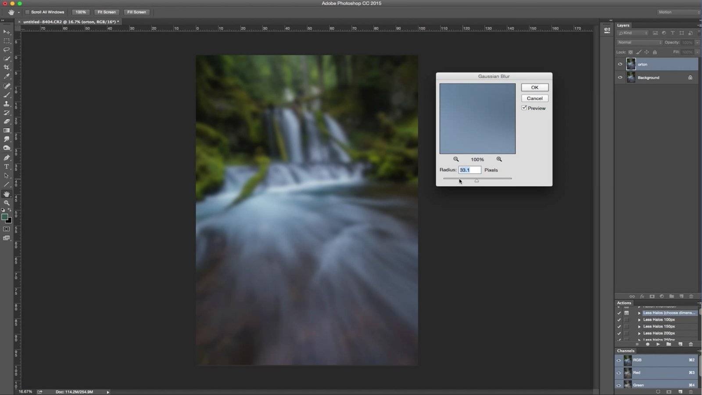
Task: Click the untitled-8404.CR2 document tab
Action: 70,22
